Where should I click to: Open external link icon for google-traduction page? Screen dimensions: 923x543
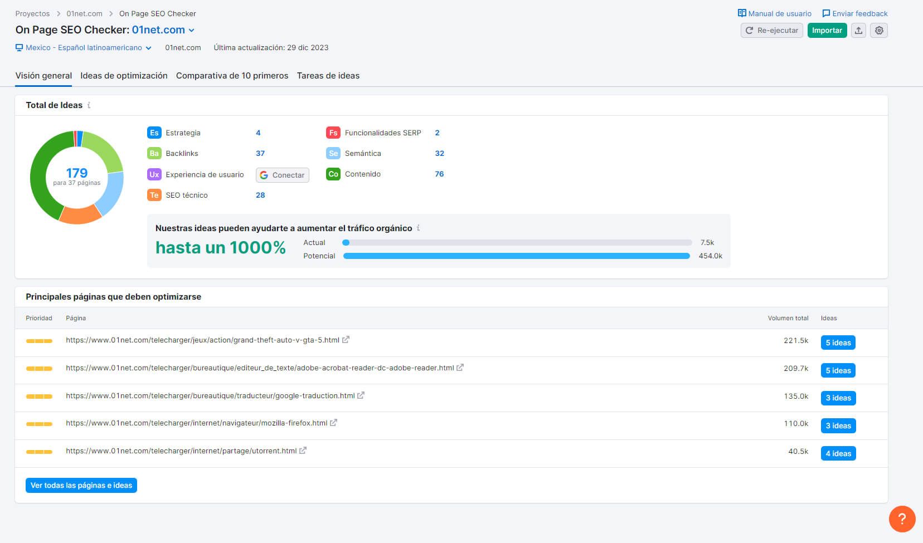coord(361,395)
